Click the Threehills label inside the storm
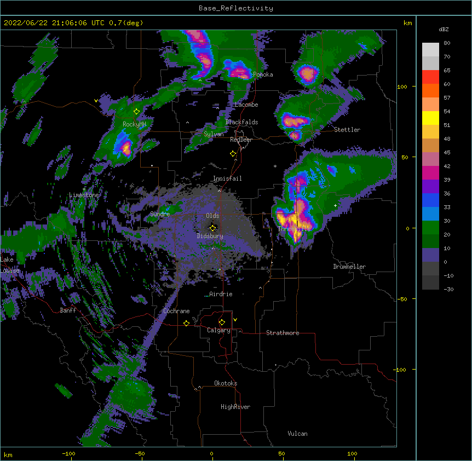This screenshot has height=461, width=472. click(294, 229)
